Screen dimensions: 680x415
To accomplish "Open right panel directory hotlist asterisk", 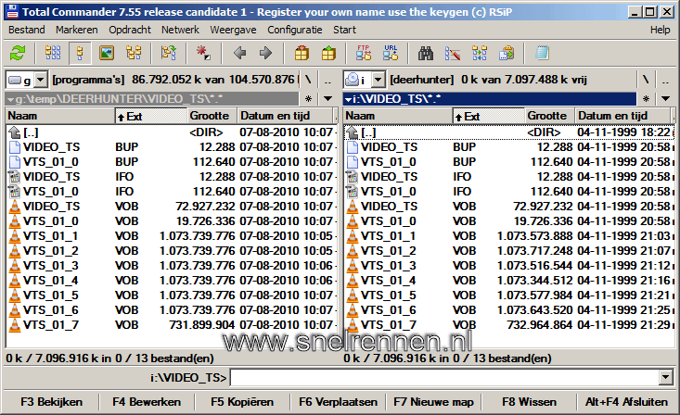I will 647,99.
